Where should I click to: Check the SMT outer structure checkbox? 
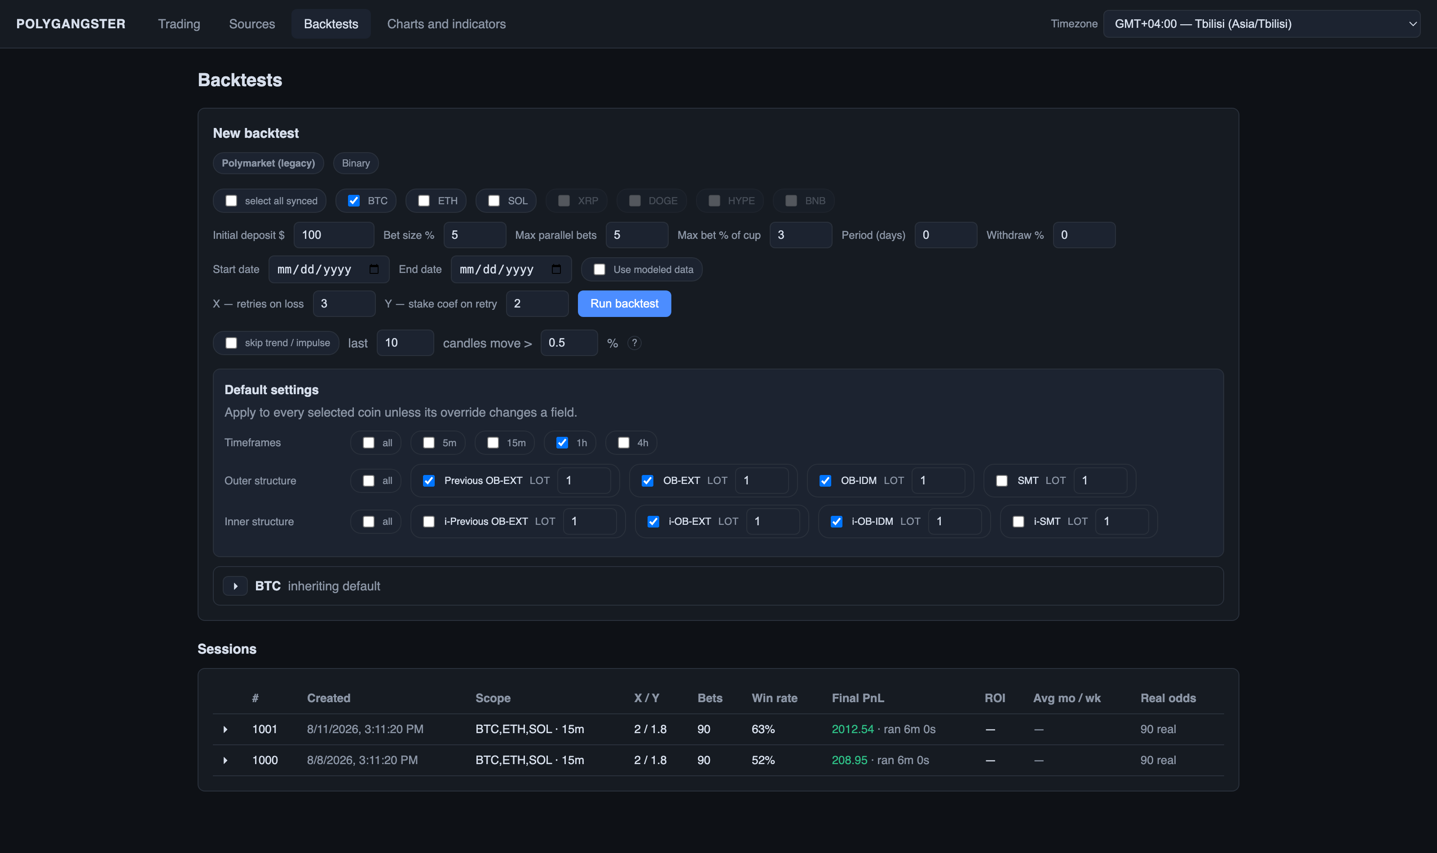[x=1001, y=480]
